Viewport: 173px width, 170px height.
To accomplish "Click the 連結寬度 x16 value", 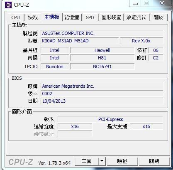I will (x=75, y=126).
